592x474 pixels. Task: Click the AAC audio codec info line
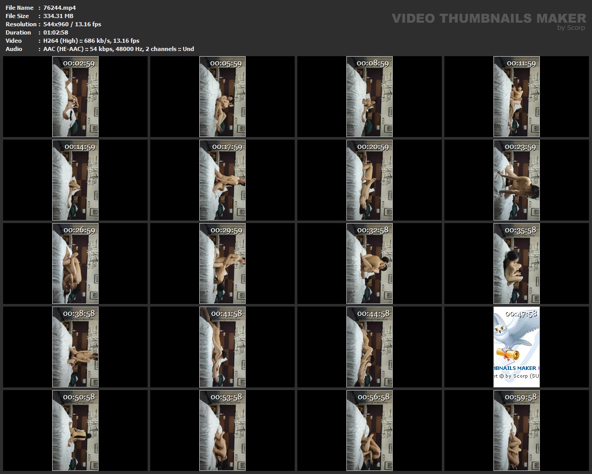tap(118, 49)
